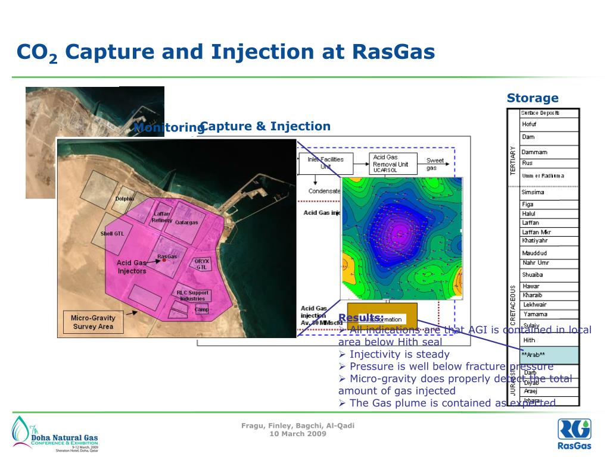Select the Shell GTL map label
This screenshot has height=457, width=610.
pos(112,233)
